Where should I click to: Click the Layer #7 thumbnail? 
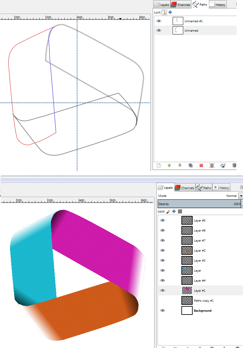187,240
